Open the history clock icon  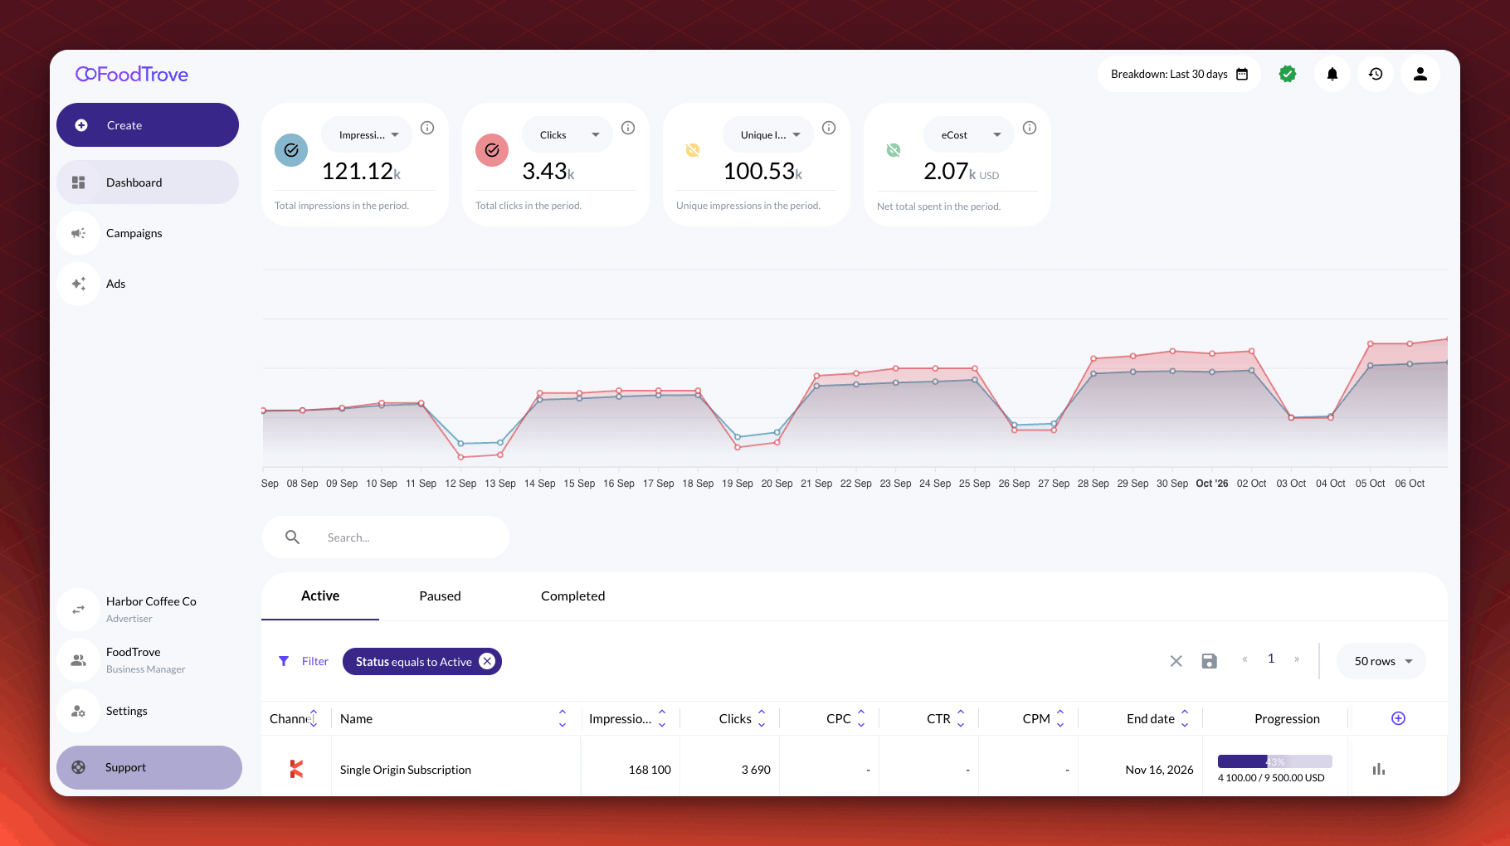[x=1376, y=75]
